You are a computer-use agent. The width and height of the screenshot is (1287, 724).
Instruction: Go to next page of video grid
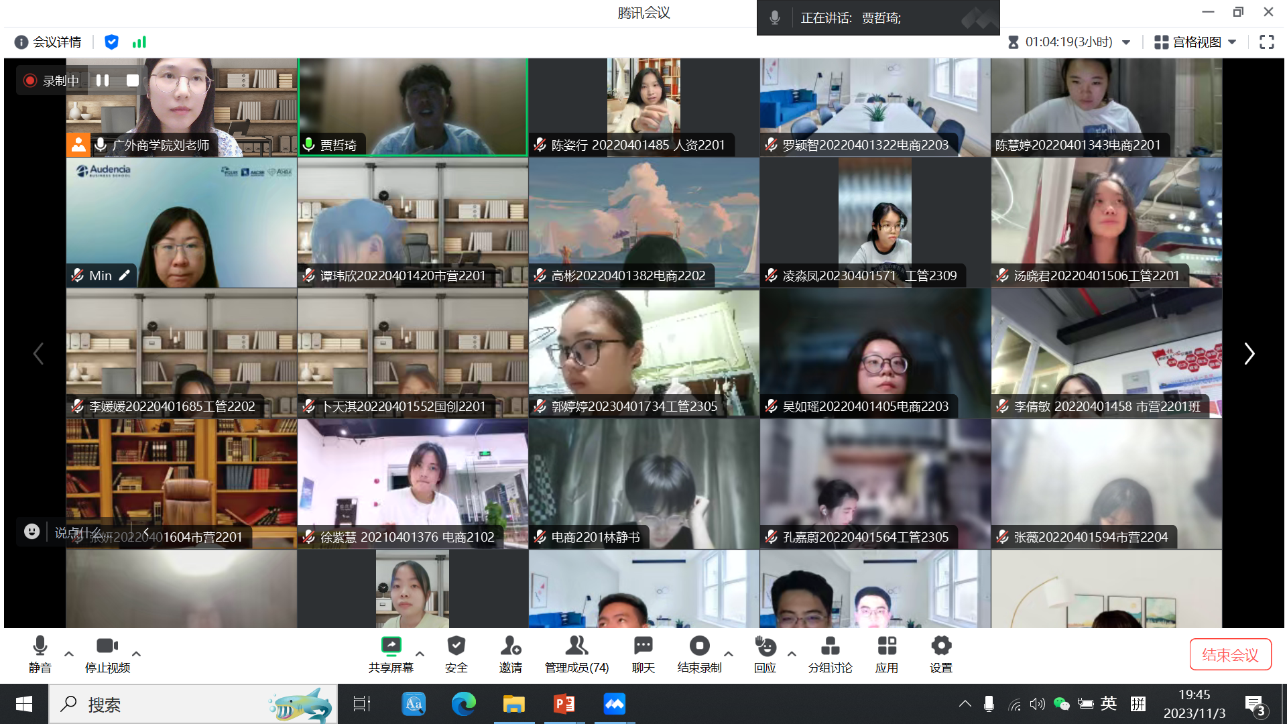1249,353
